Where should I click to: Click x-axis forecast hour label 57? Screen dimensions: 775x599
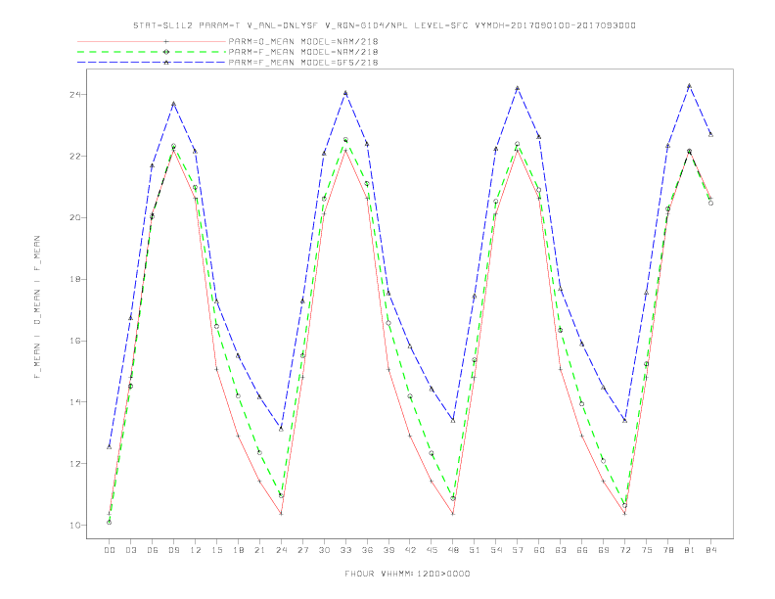coord(518,550)
